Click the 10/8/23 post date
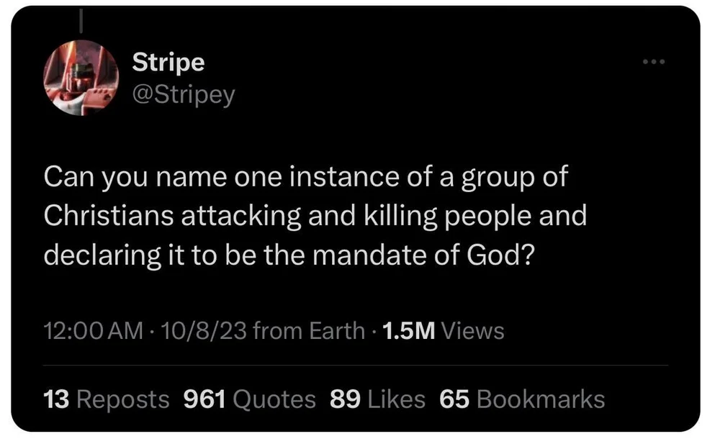 click(x=204, y=331)
